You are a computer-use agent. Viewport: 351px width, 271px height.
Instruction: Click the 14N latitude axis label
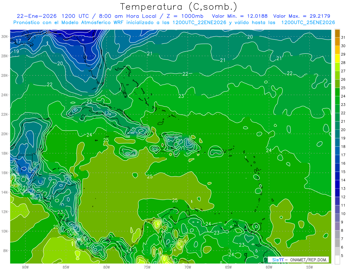[x=5, y=192]
